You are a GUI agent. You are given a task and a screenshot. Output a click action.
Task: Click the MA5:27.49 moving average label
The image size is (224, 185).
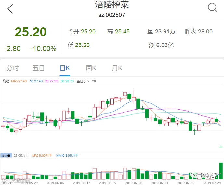(x=19, y=81)
